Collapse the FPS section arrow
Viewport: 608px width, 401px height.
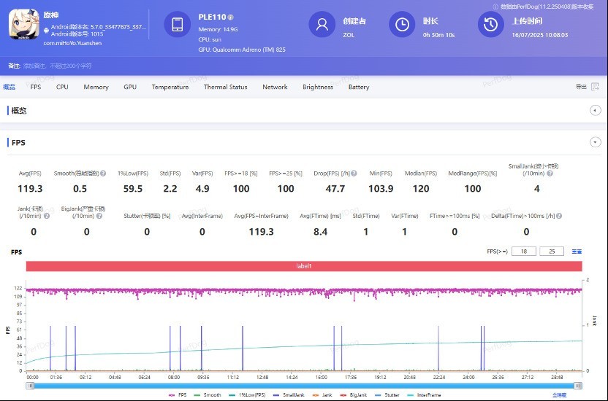(x=595, y=142)
